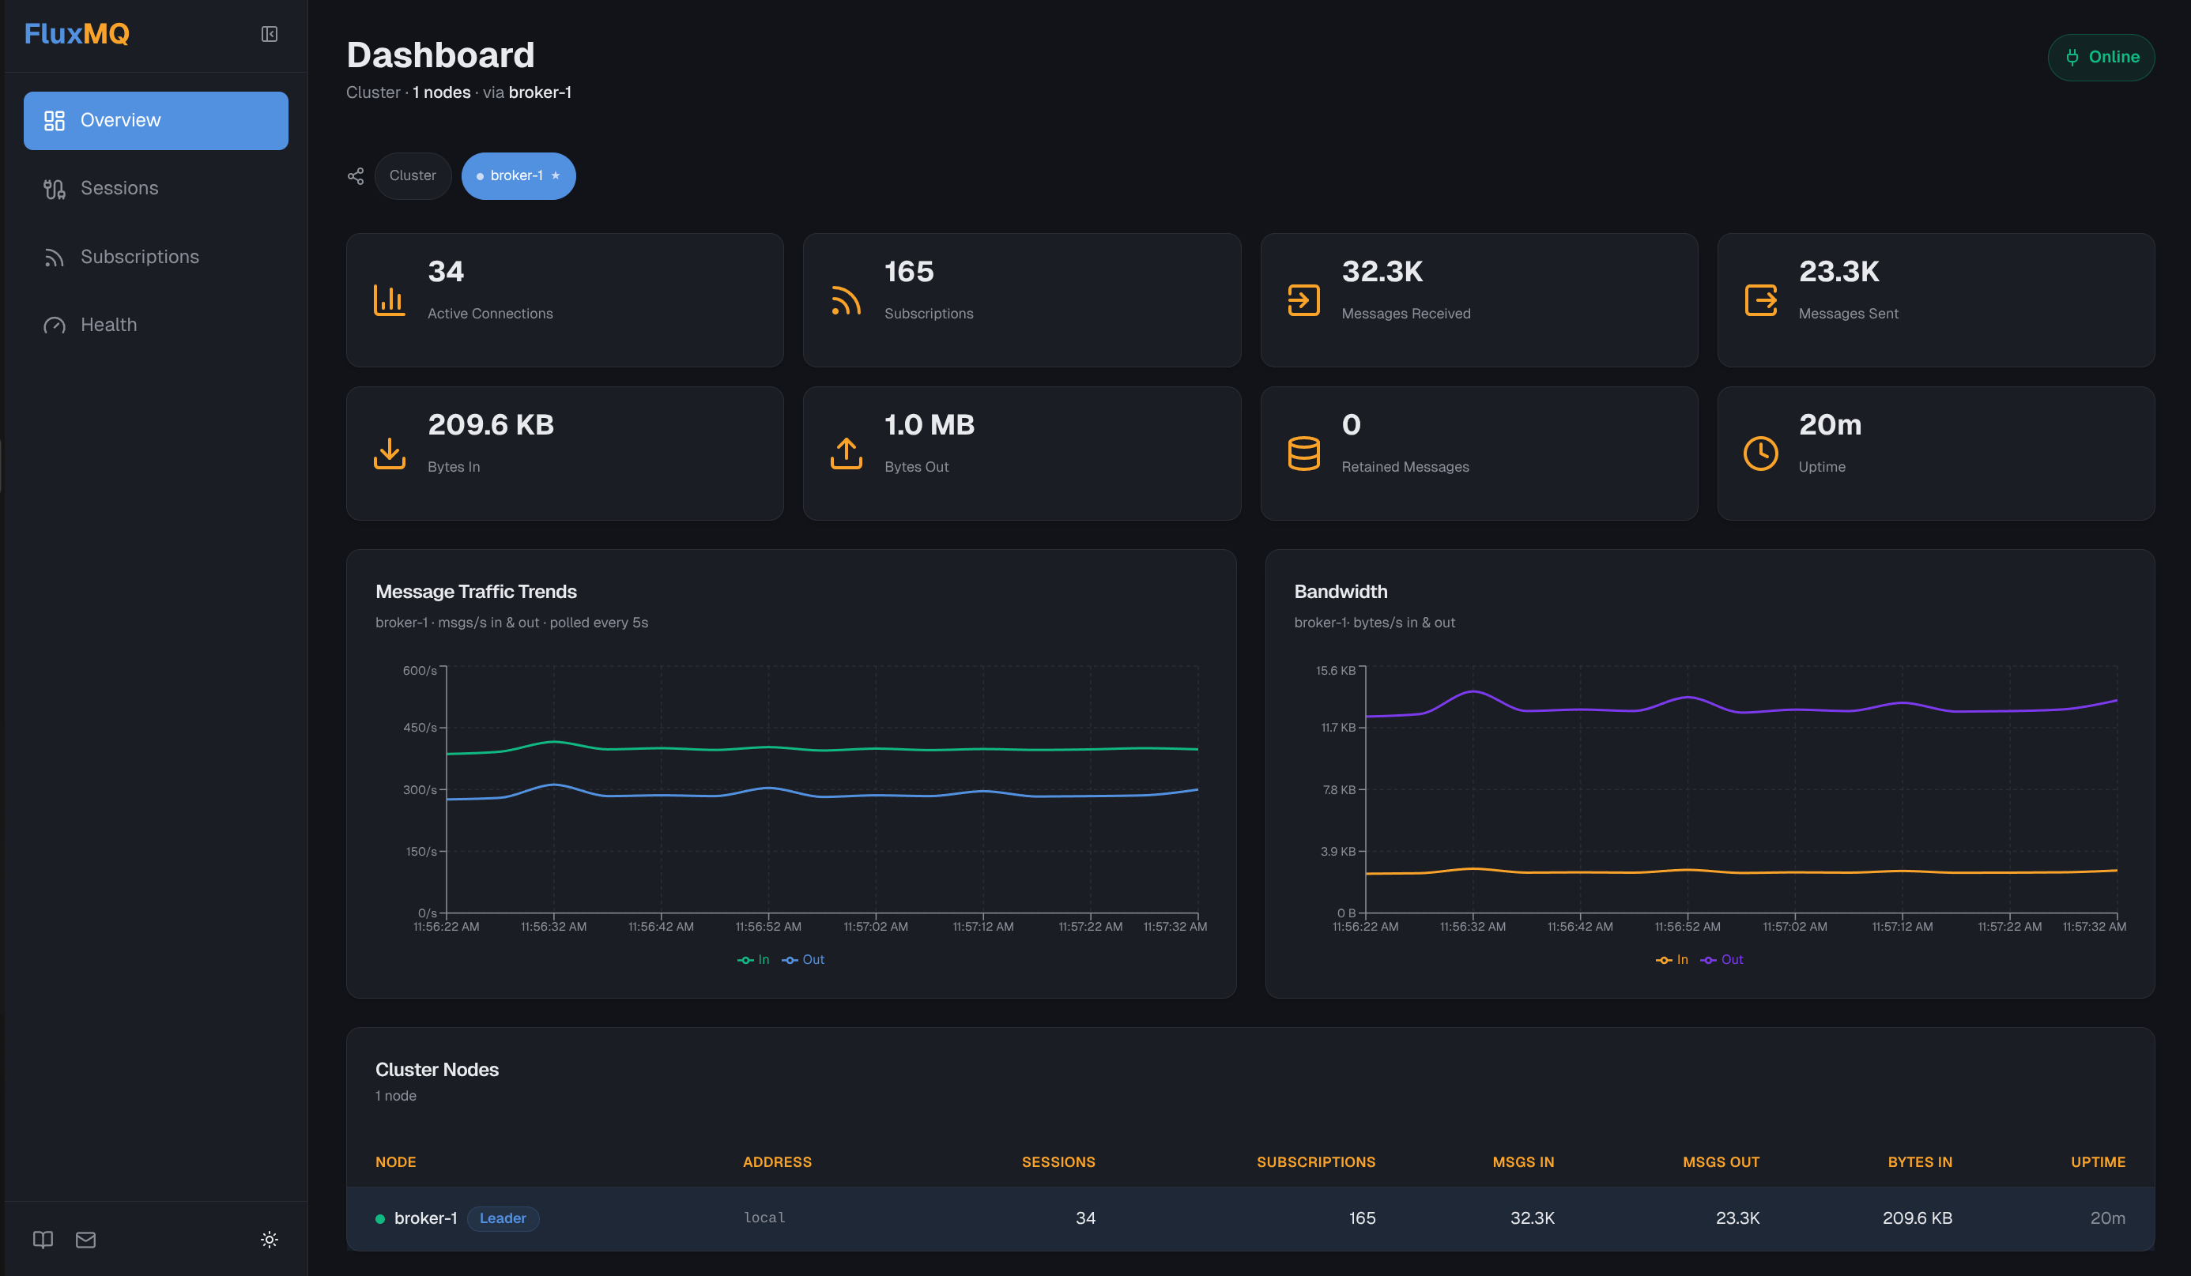Click the Messages Sent outbox icon
Image resolution: width=2191 pixels, height=1276 pixels.
pyautogui.click(x=1761, y=300)
